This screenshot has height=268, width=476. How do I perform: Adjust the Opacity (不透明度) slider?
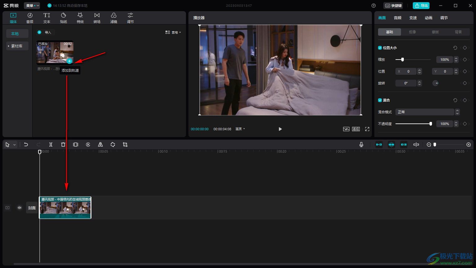pyautogui.click(x=414, y=124)
